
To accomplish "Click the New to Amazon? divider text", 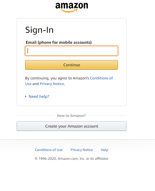I will point(72,116).
